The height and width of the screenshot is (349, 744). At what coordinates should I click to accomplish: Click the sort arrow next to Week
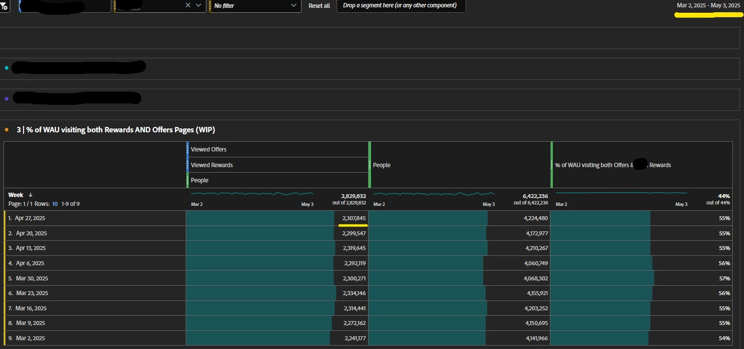coord(31,195)
